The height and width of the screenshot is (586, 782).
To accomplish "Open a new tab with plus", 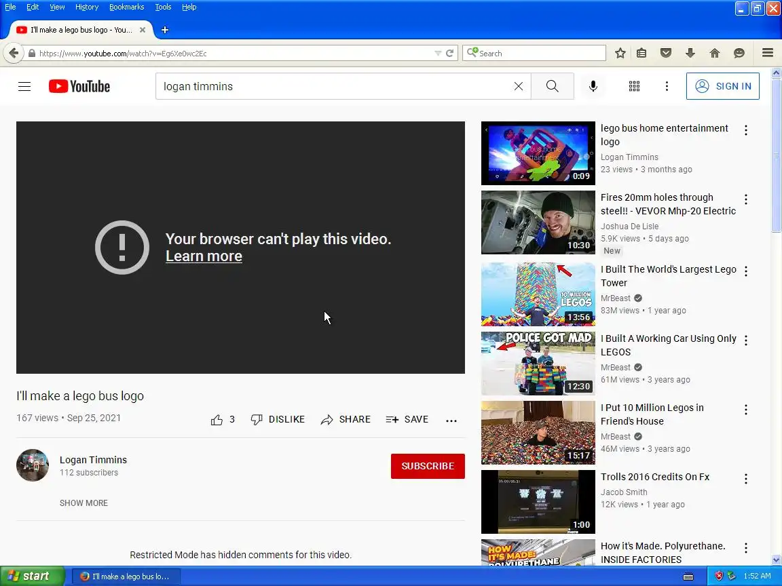I will (164, 30).
